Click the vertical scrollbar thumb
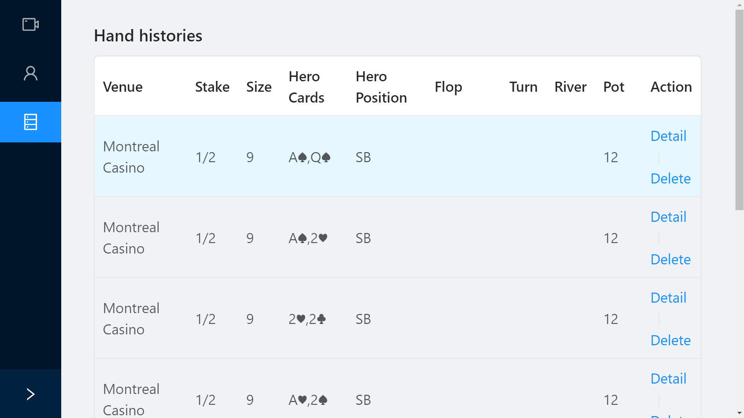 739,110
